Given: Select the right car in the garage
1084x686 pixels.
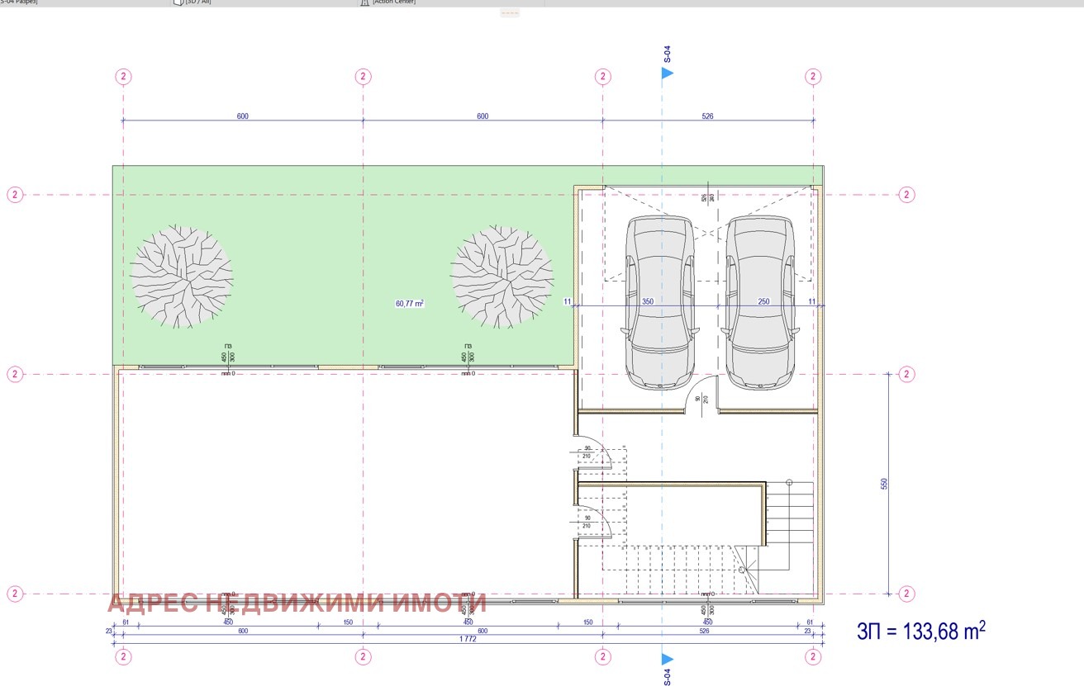Looking at the screenshot, I should click(x=761, y=302).
